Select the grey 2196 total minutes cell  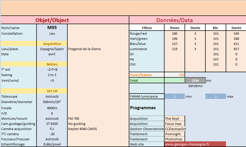pyautogui.click(x=195, y=80)
